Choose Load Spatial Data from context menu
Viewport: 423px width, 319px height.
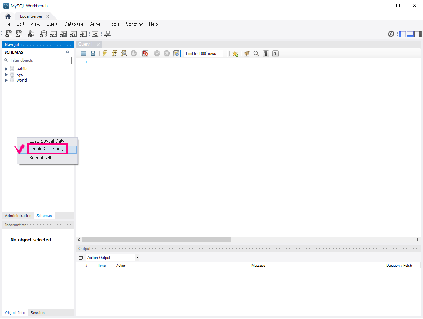[47, 141]
